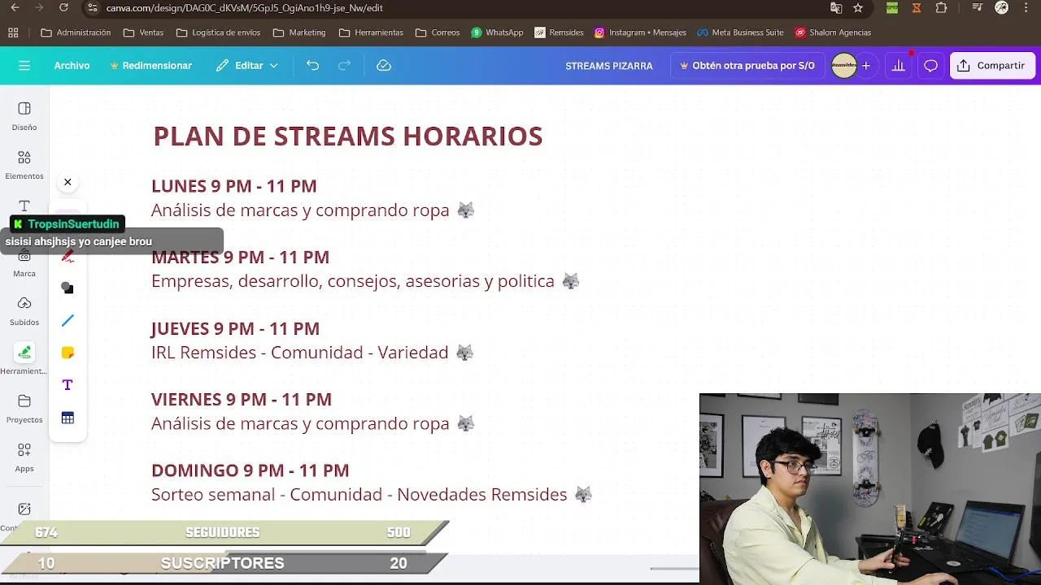Open the Instagram • Mensajes bookmark
Screen dimensions: 1041x585
coord(640,32)
